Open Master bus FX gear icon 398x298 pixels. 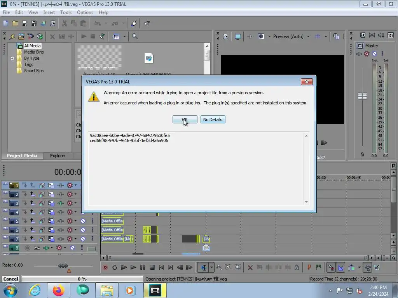click(x=367, y=54)
